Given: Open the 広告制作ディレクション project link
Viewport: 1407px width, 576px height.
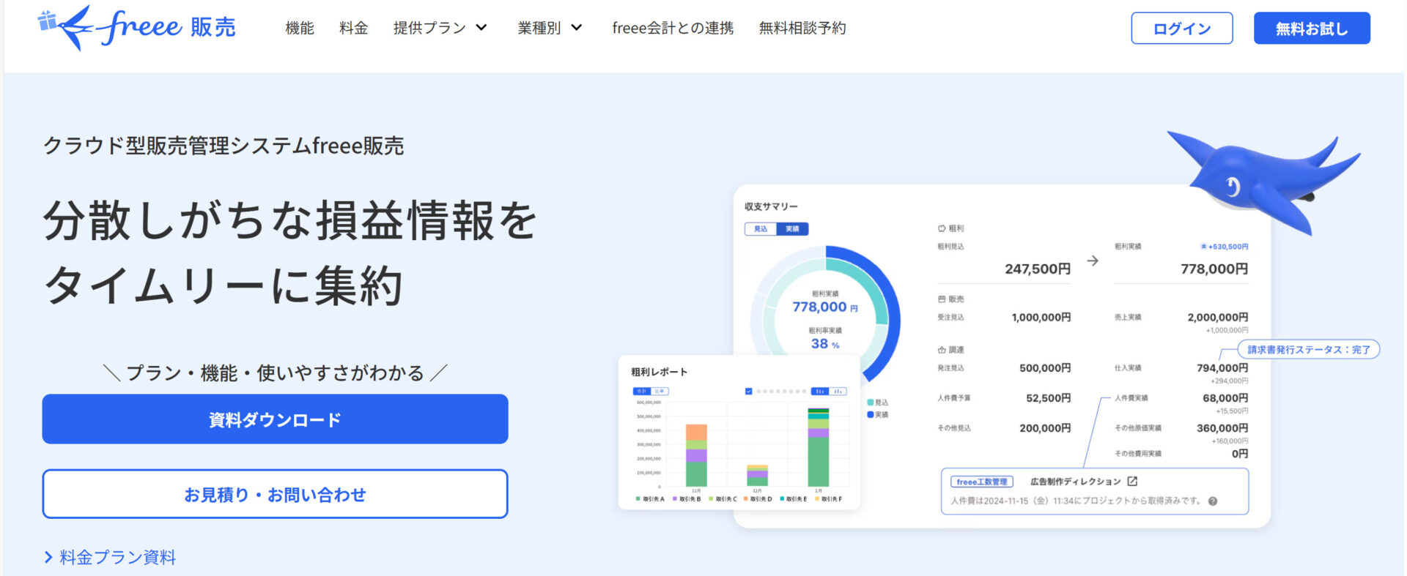Looking at the screenshot, I should tap(1075, 482).
